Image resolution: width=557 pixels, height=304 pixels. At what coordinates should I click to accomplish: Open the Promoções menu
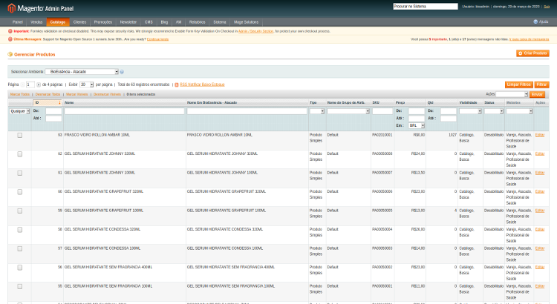click(x=103, y=22)
